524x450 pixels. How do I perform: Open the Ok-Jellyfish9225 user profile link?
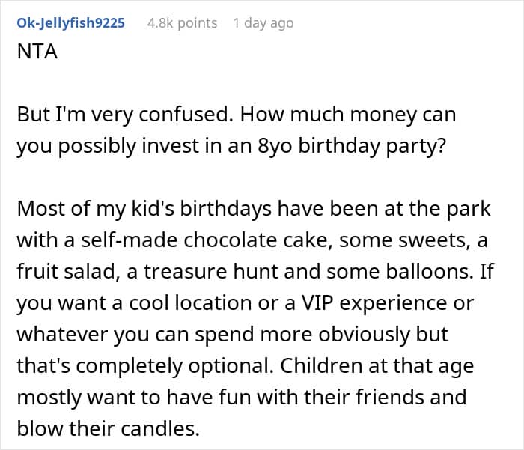(70, 23)
